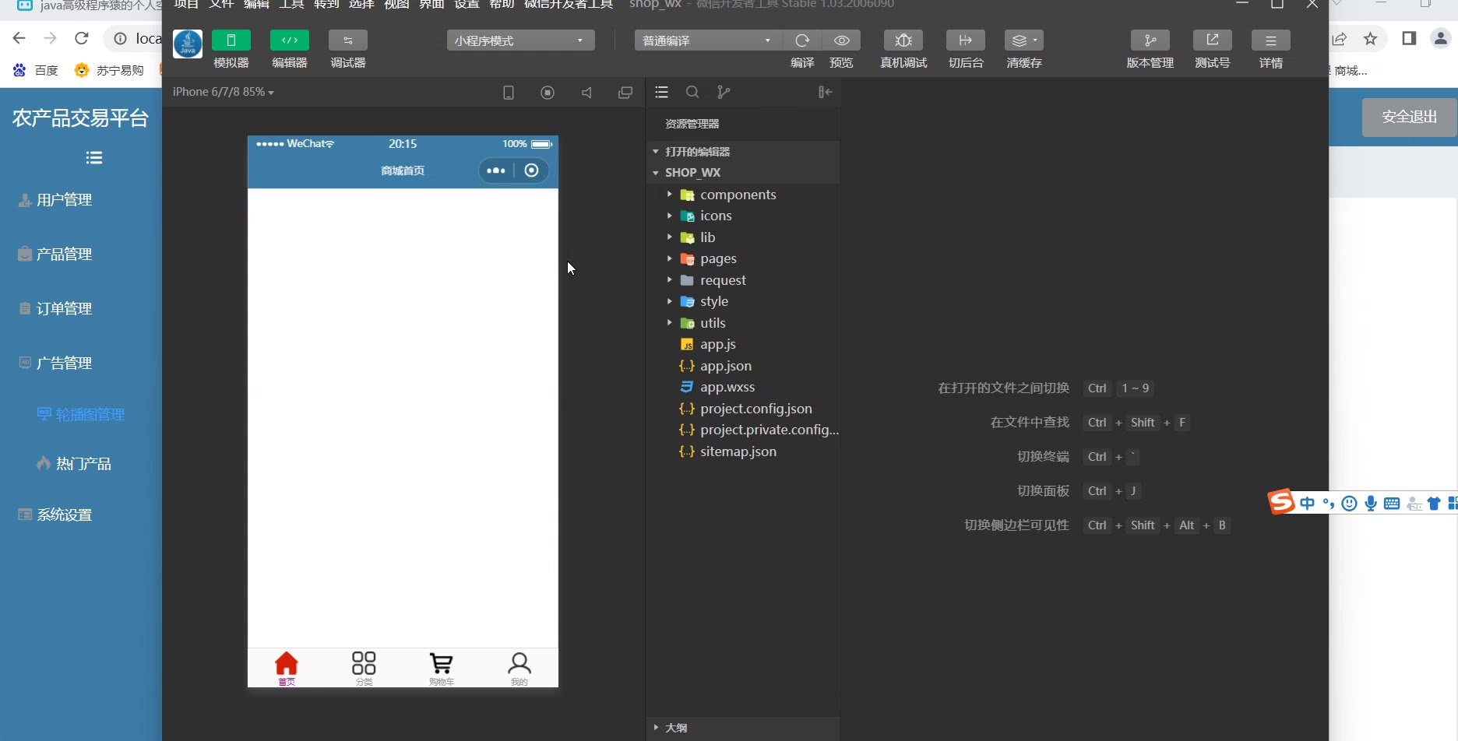The image size is (1458, 741).
Task: Click the switch to background (切后台) icon
Action: click(966, 40)
